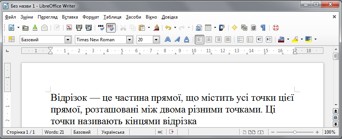Screen dimensions: 342x139
Task: Open a file with the Open folder icon
Action: point(25,28)
